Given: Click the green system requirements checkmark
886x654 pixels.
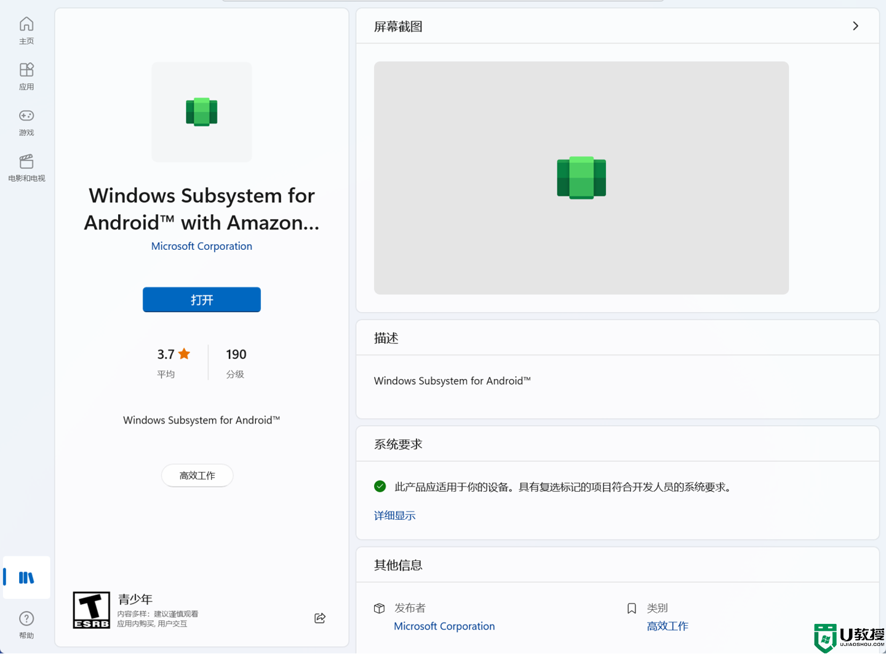Looking at the screenshot, I should [x=380, y=487].
